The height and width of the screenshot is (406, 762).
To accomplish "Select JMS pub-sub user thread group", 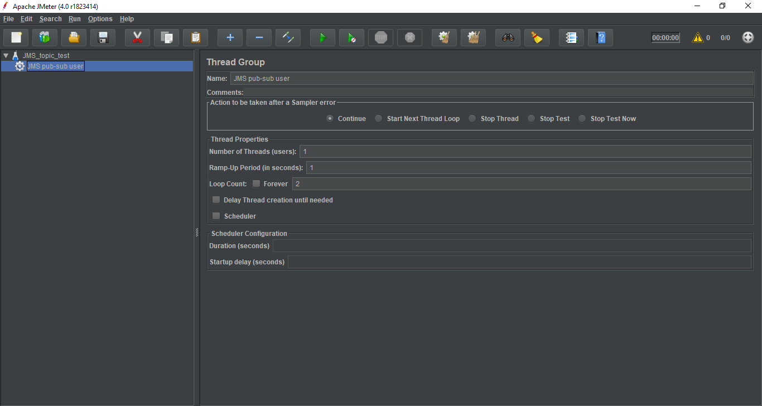I will pos(55,66).
